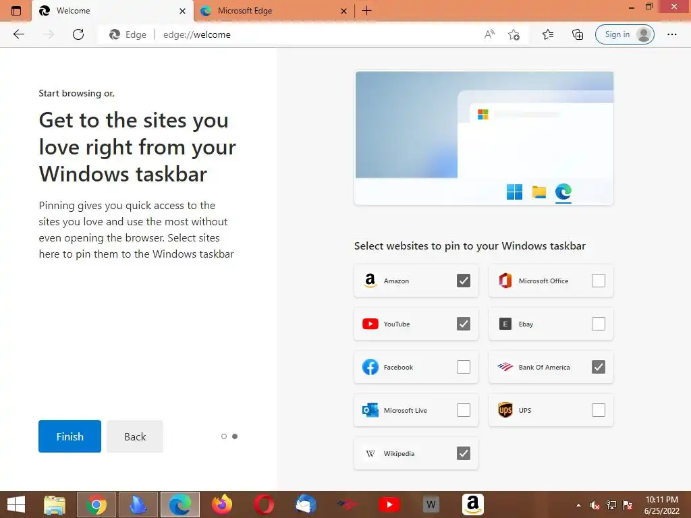Click the Ebay E logo
This screenshot has height=518, width=691.
(x=505, y=324)
